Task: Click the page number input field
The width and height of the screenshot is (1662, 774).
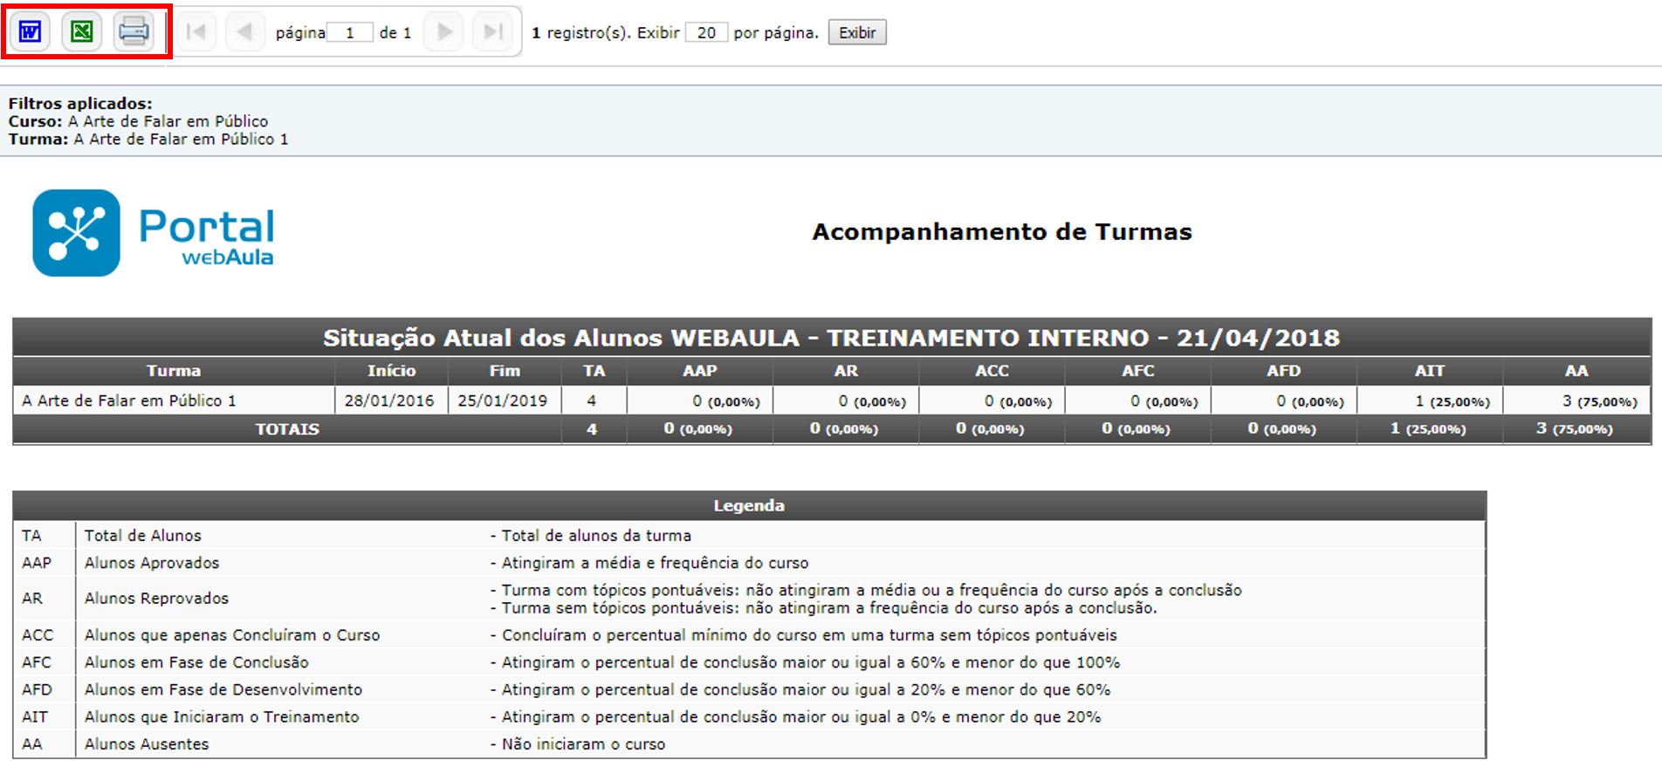Action: pos(350,33)
